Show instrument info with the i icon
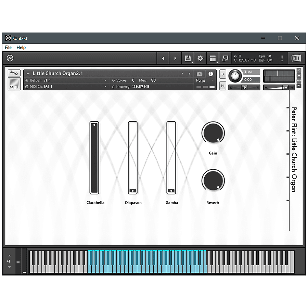This screenshot has width=308, height=308. point(210,74)
